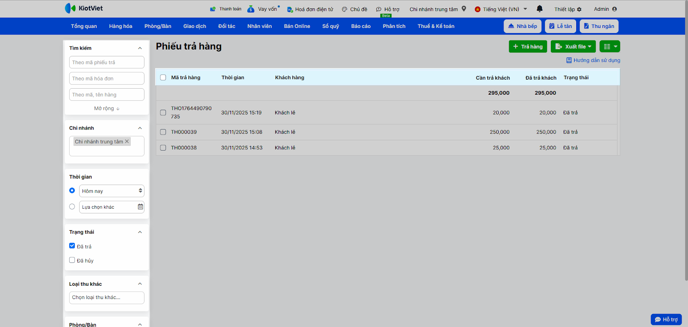Uncheck Đã trả status filter
Image resolution: width=688 pixels, height=327 pixels.
pos(72,246)
